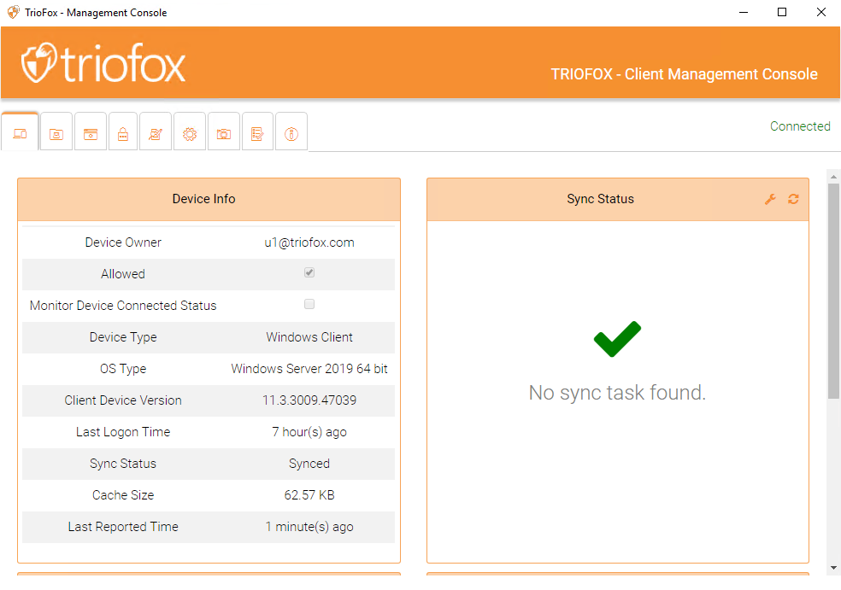841x590 pixels.
Task: Click the refresh icon in Sync Status
Action: [x=793, y=199]
